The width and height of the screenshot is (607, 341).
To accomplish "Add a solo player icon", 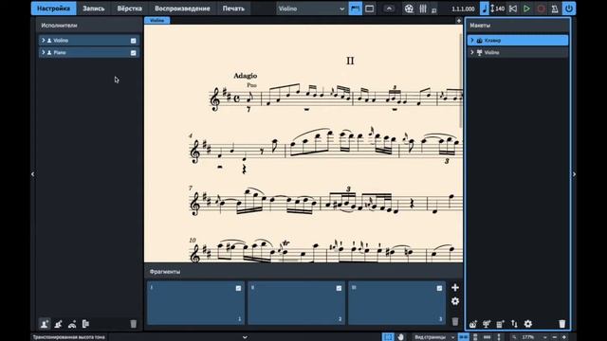I will [x=45, y=324].
